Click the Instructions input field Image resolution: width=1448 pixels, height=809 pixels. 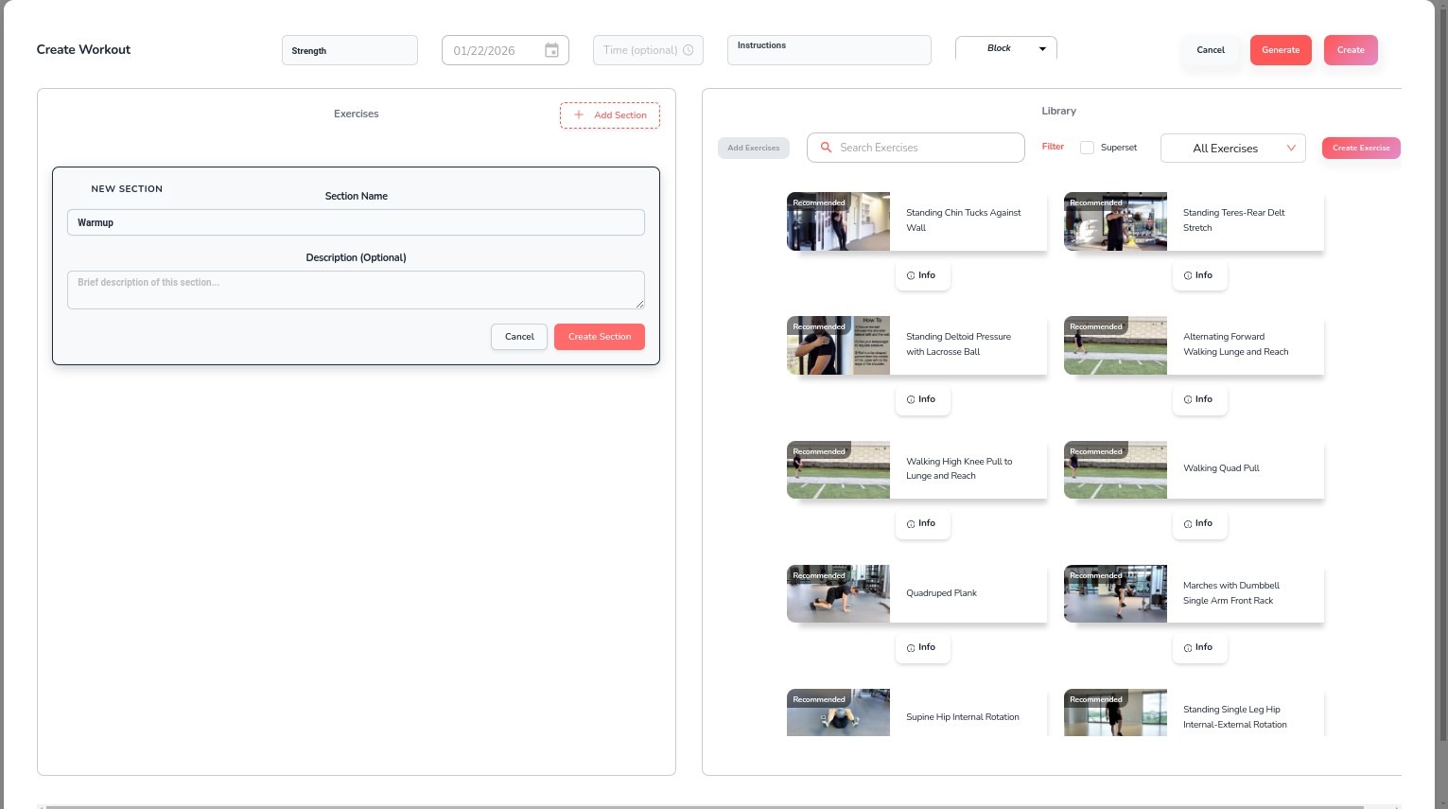pyautogui.click(x=829, y=50)
